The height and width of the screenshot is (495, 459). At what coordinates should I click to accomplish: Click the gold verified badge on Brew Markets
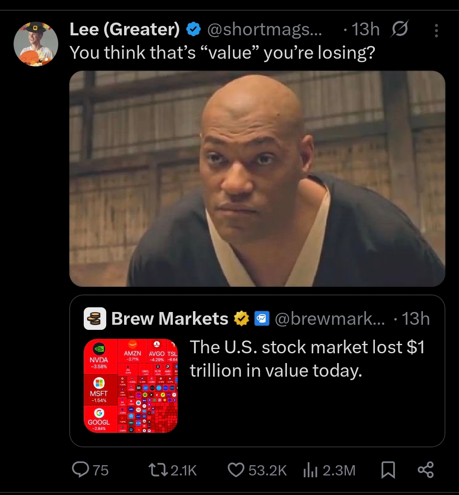click(x=241, y=319)
